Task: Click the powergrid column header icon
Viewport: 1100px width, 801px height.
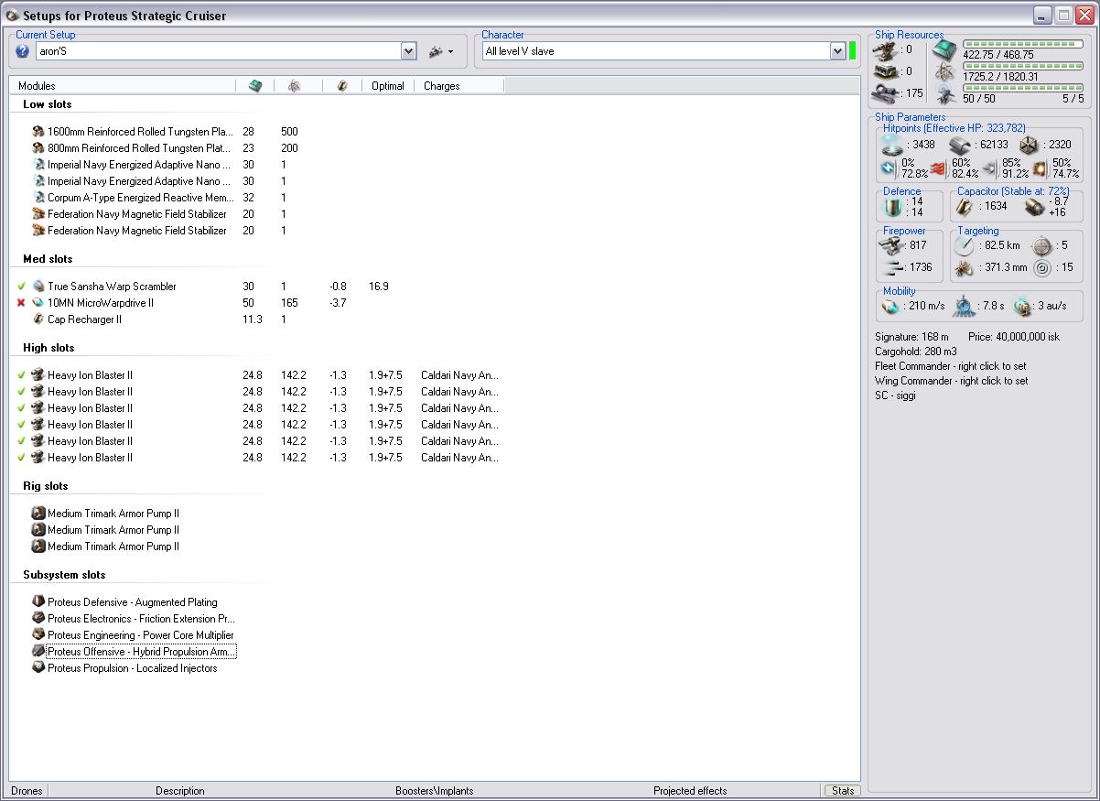Action: pyautogui.click(x=294, y=85)
